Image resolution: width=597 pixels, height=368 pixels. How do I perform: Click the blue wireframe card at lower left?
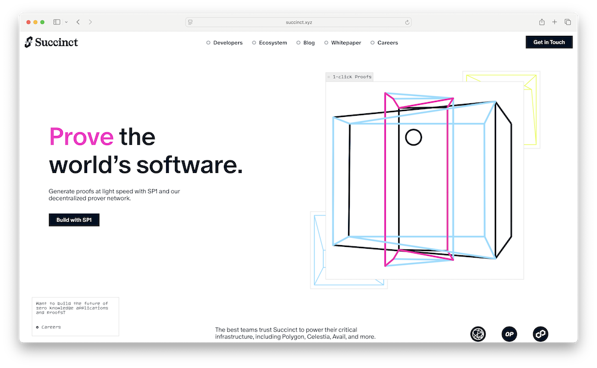click(318, 249)
